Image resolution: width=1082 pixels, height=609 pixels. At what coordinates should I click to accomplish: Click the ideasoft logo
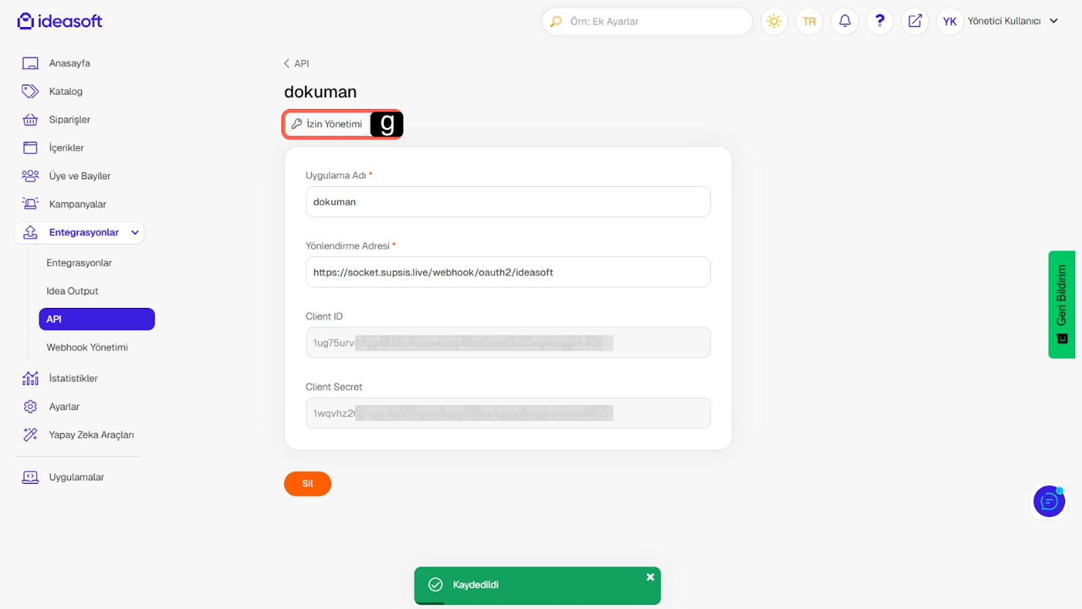click(x=60, y=22)
